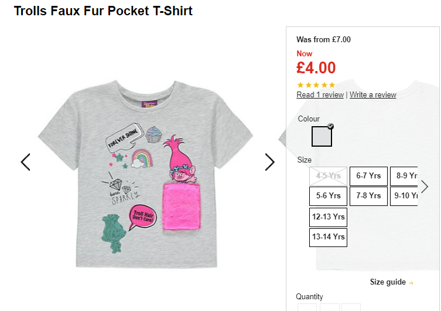Select the 9-10 Yrs size box
This screenshot has height=311, width=441.
coord(404,196)
